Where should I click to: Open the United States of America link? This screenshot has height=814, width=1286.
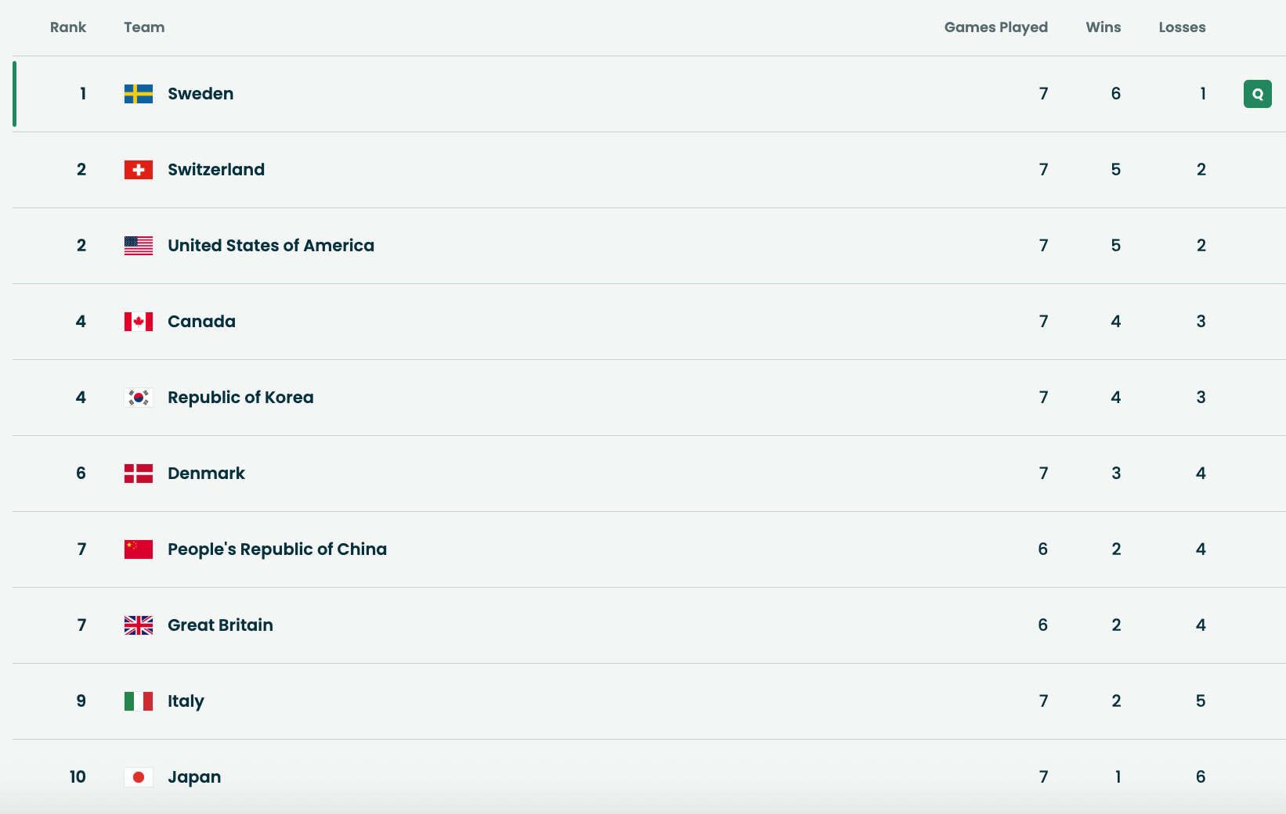(x=271, y=246)
